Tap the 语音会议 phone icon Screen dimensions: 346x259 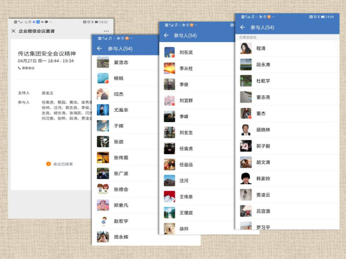pos(20,68)
